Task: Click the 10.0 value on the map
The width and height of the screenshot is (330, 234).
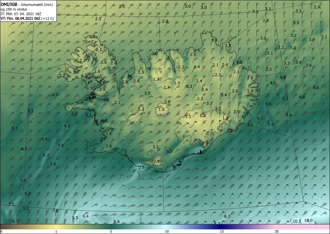Action: pos(308,220)
